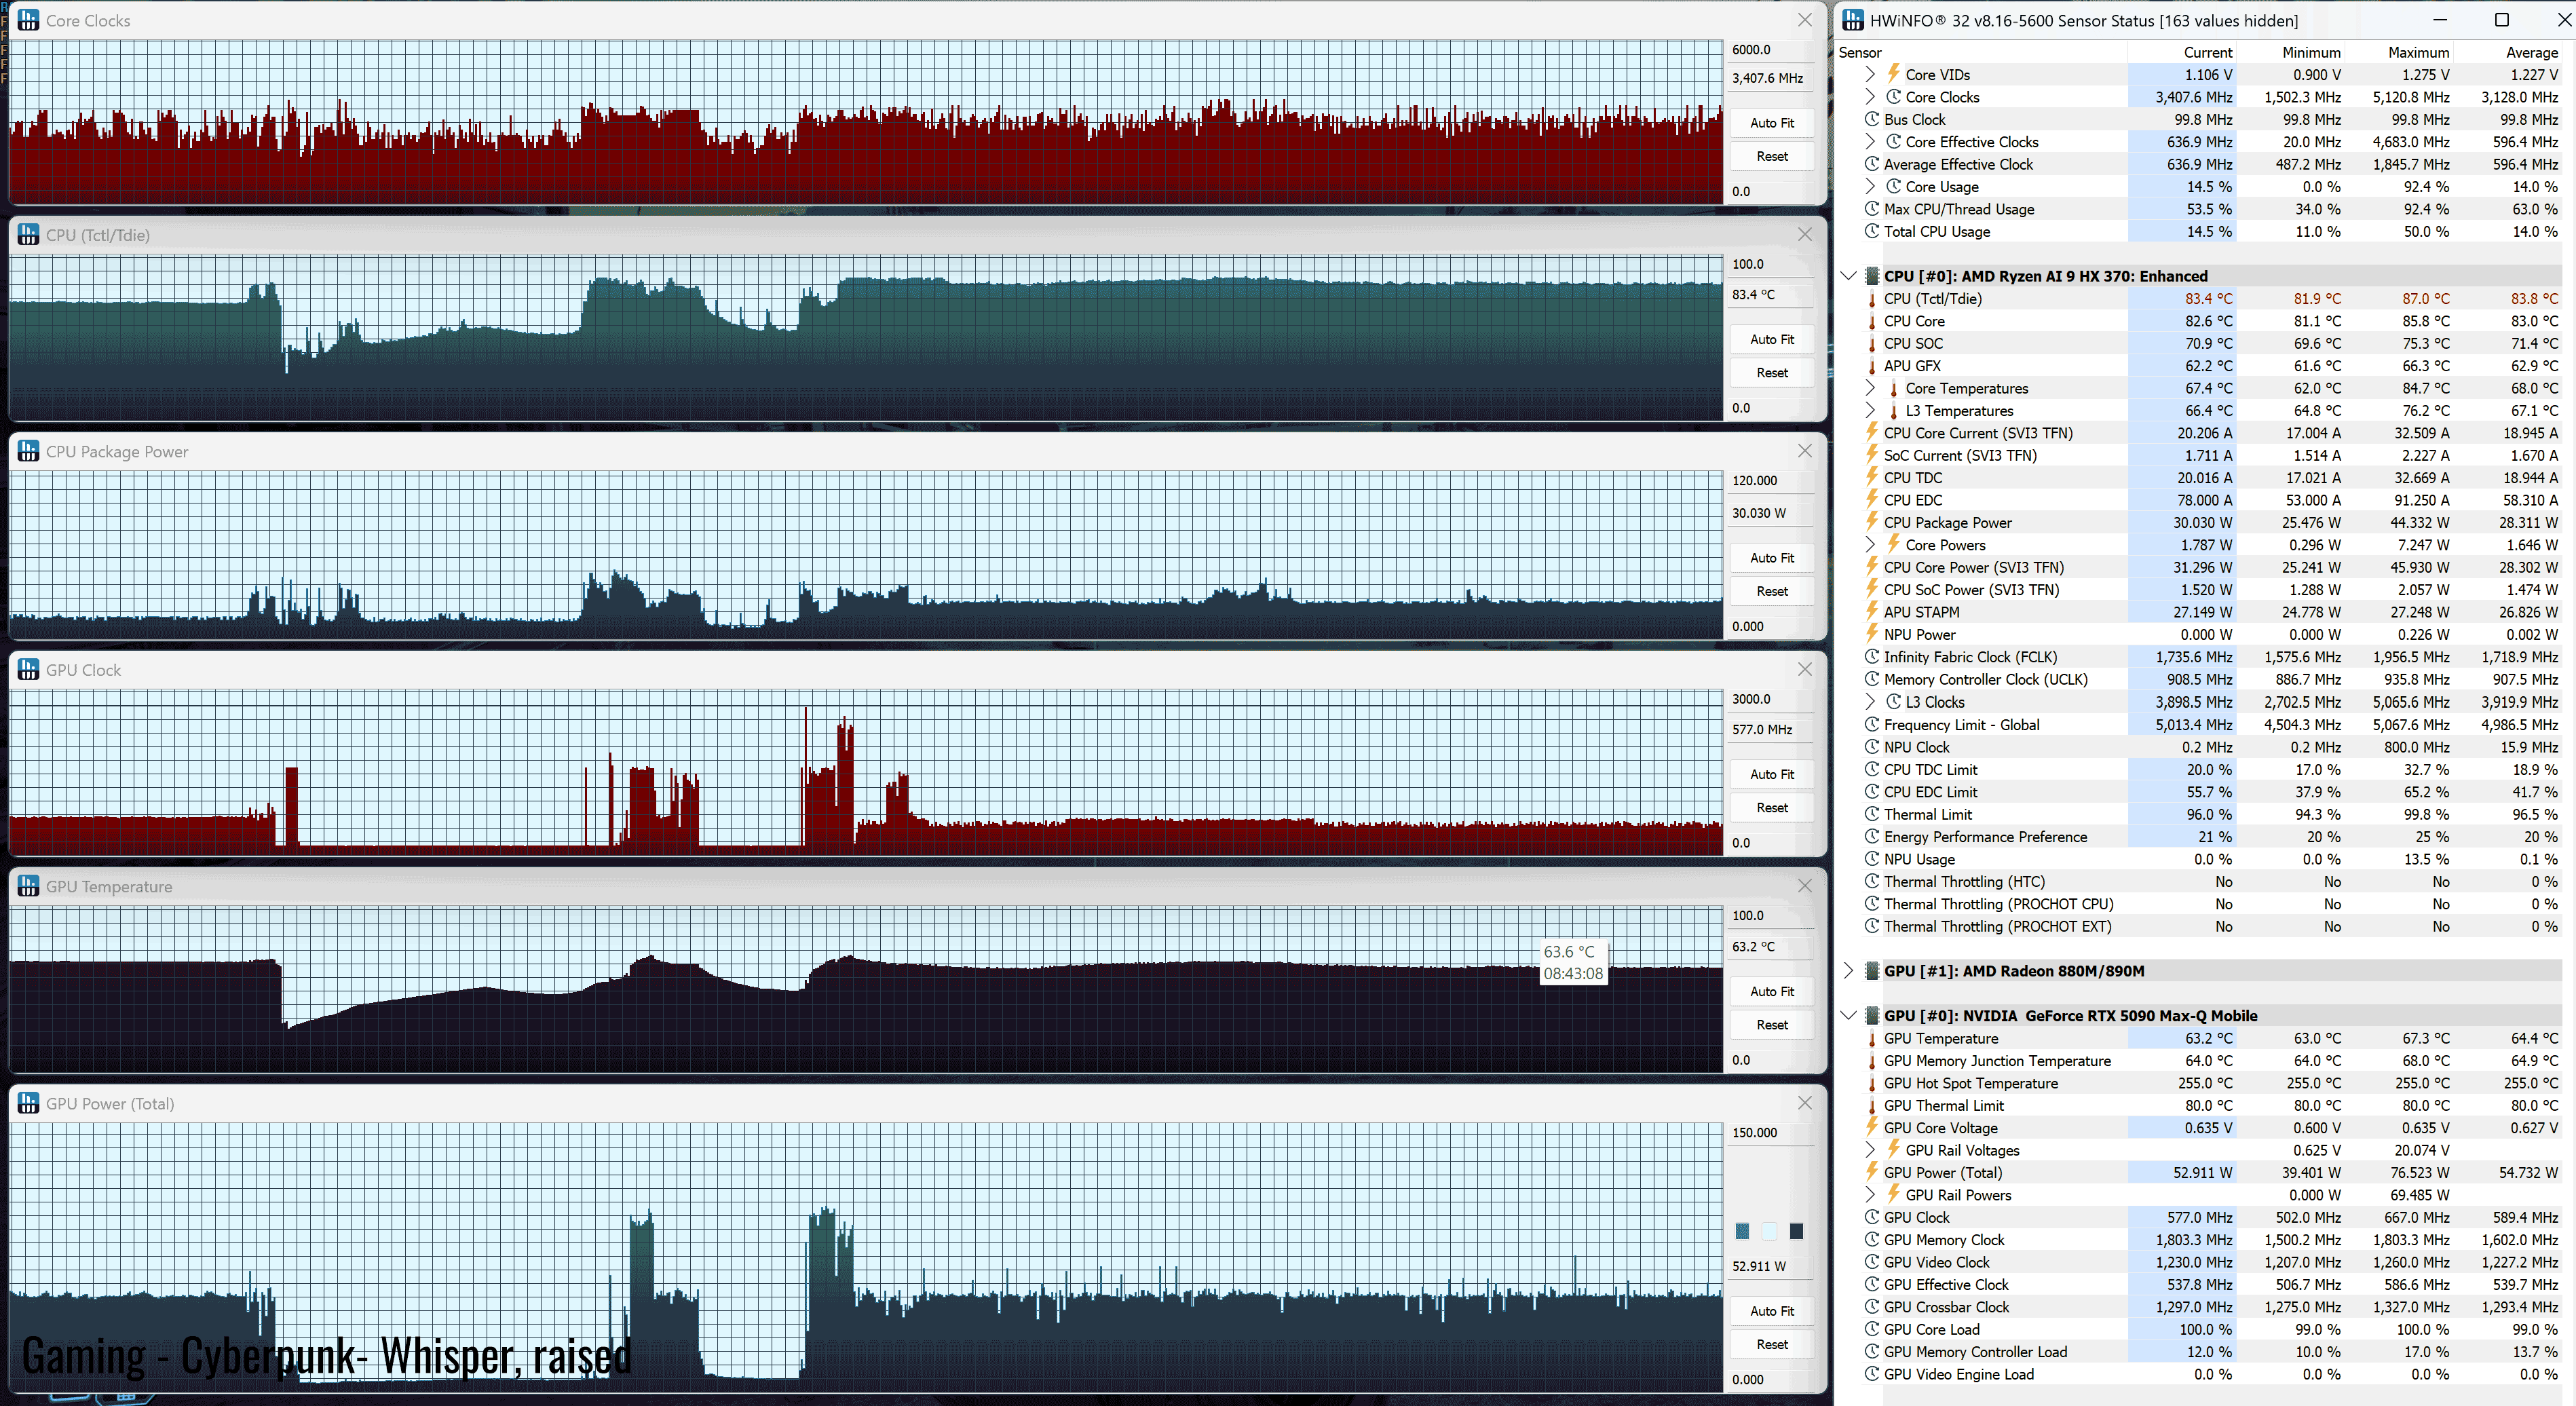Click the chip icon beside the AMD Ryzen AI 9 HX 370 header
Viewport: 2576px width, 1406px height.
pyautogui.click(x=1872, y=276)
